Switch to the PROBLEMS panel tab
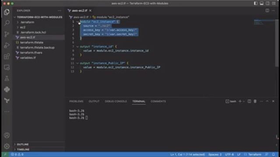 pyautogui.click(x=76, y=101)
